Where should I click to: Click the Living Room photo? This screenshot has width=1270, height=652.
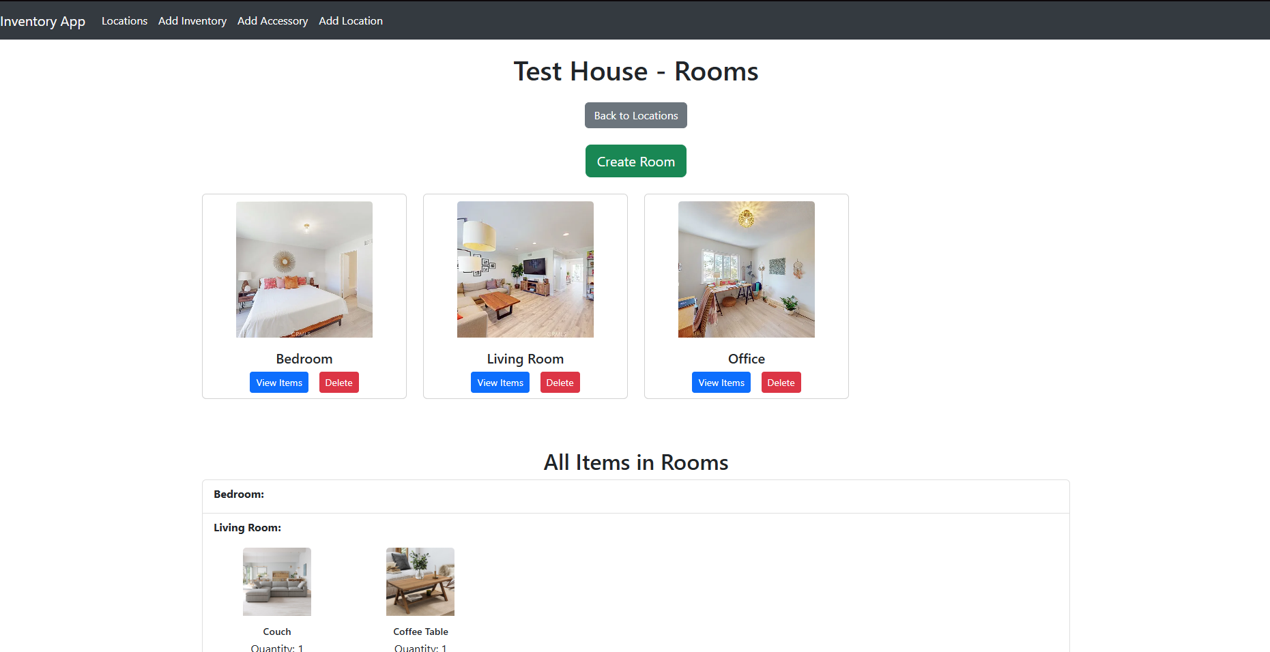pos(525,269)
